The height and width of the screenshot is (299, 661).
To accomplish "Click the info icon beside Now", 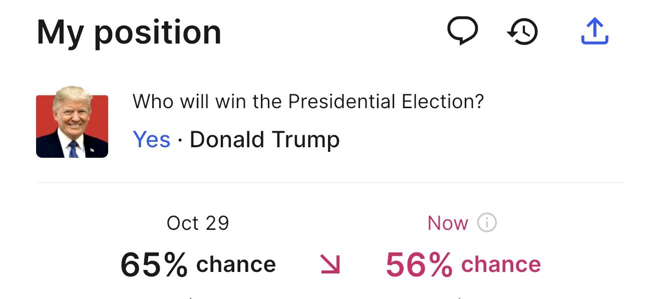I will [x=487, y=223].
